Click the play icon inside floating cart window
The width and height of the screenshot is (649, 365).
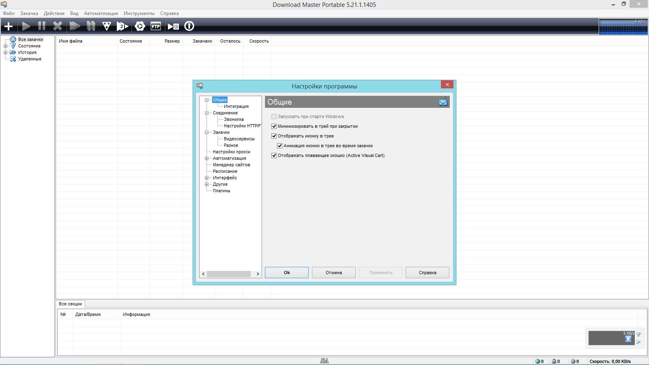point(628,339)
